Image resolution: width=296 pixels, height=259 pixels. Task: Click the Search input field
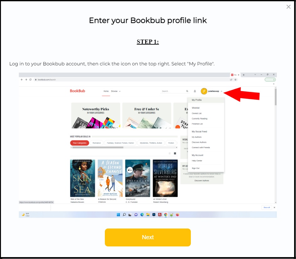(x=173, y=91)
